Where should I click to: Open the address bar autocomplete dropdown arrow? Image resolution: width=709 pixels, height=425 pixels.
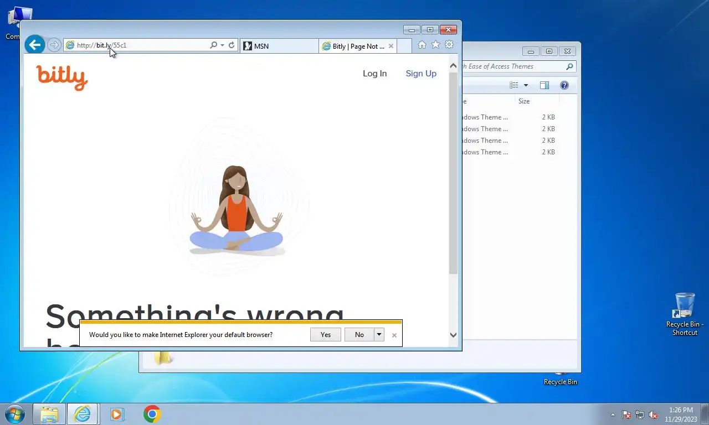coord(223,45)
